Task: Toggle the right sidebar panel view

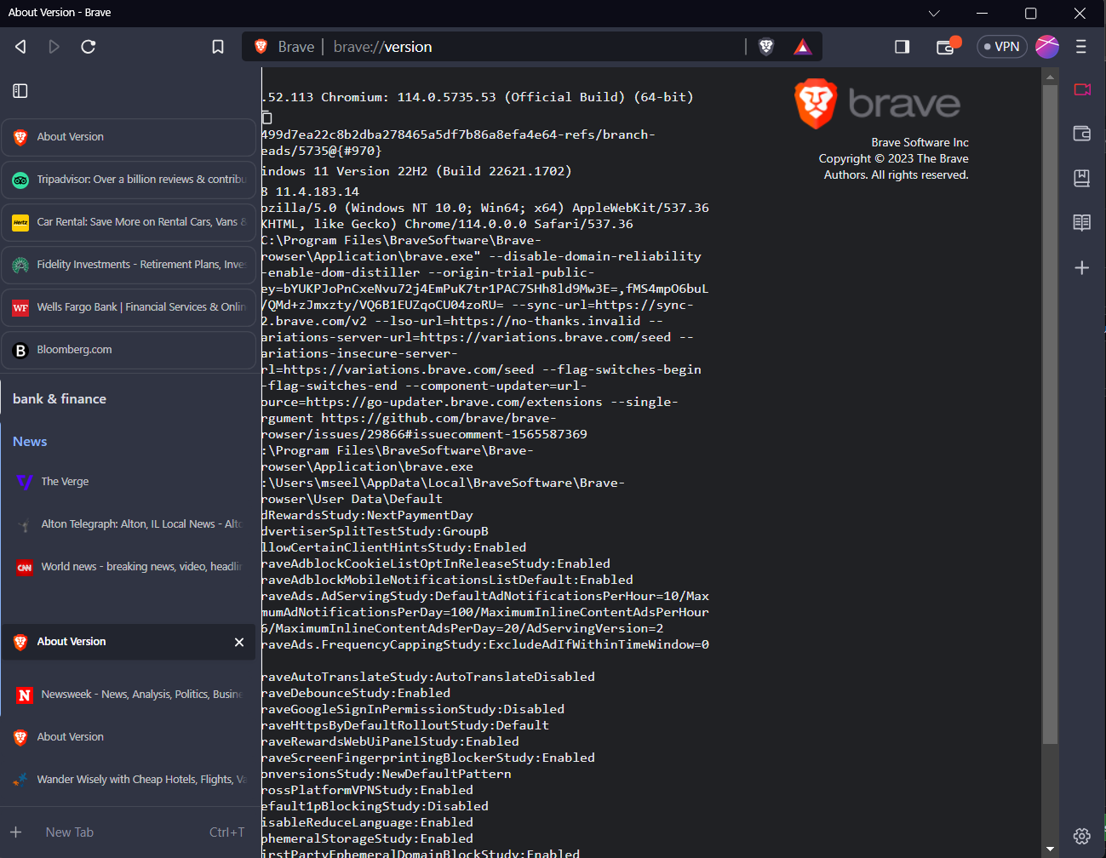Action: tap(902, 47)
